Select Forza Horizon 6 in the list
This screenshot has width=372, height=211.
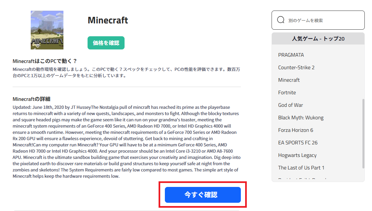pos(296,130)
